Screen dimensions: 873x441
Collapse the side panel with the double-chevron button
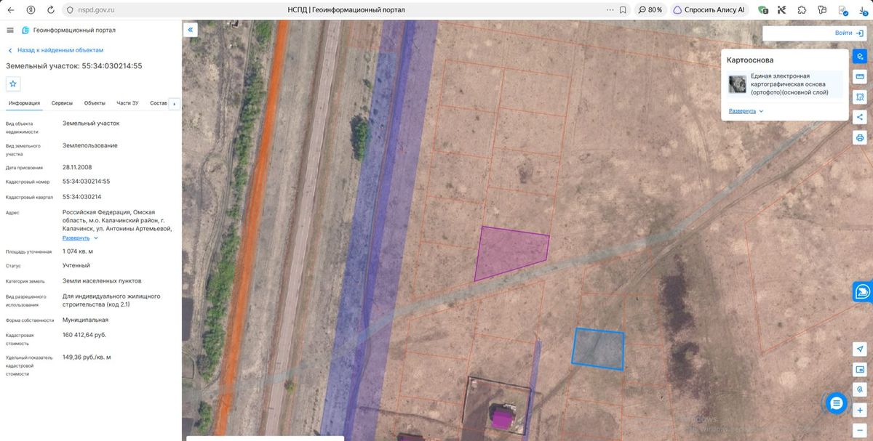tap(191, 30)
